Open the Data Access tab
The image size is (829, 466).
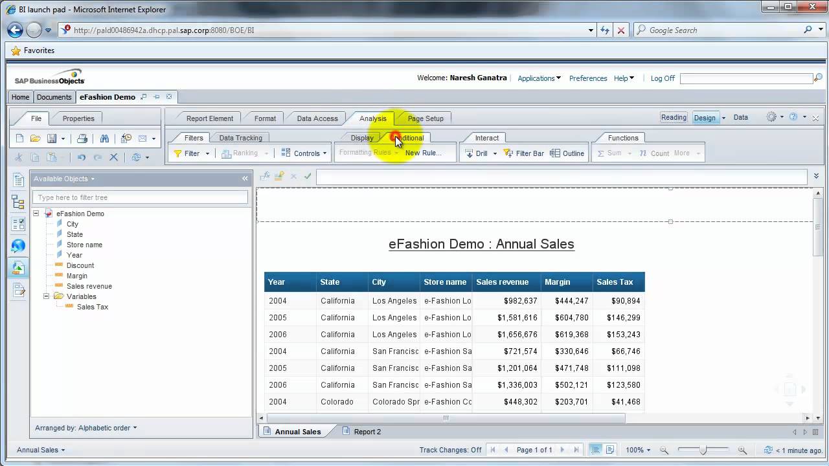coord(317,118)
